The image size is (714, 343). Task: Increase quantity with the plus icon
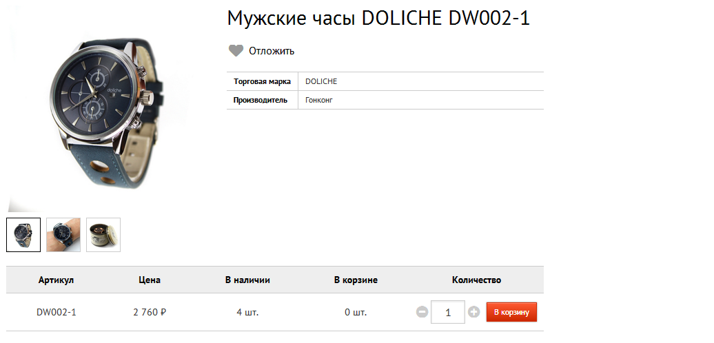coord(474,312)
